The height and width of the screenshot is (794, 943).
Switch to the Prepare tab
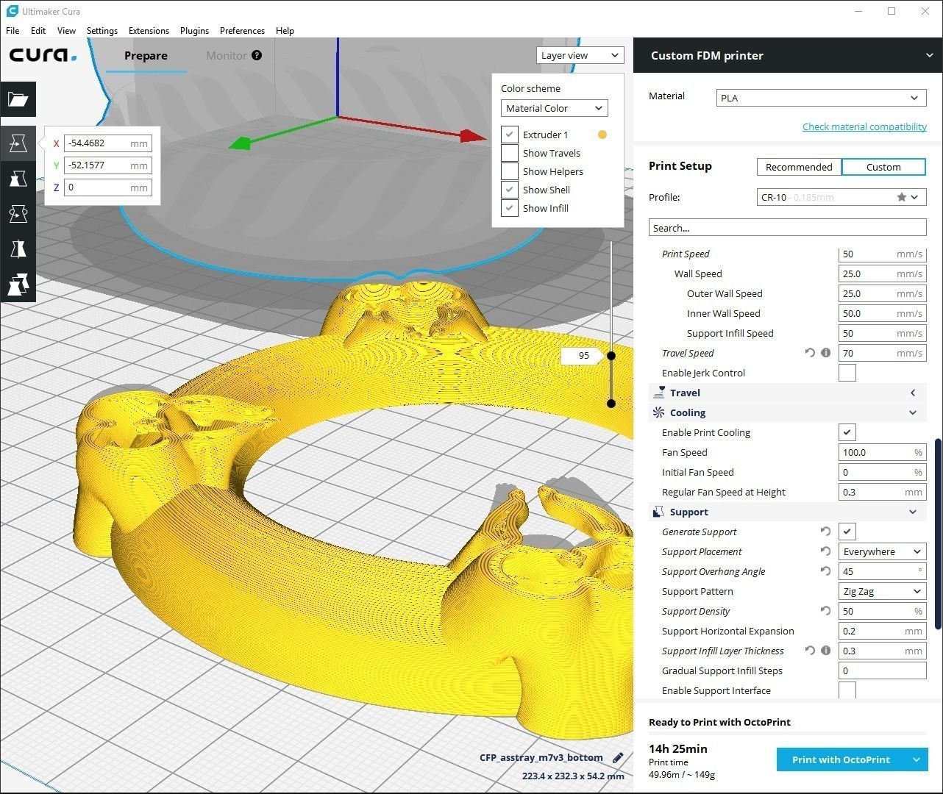tap(146, 56)
